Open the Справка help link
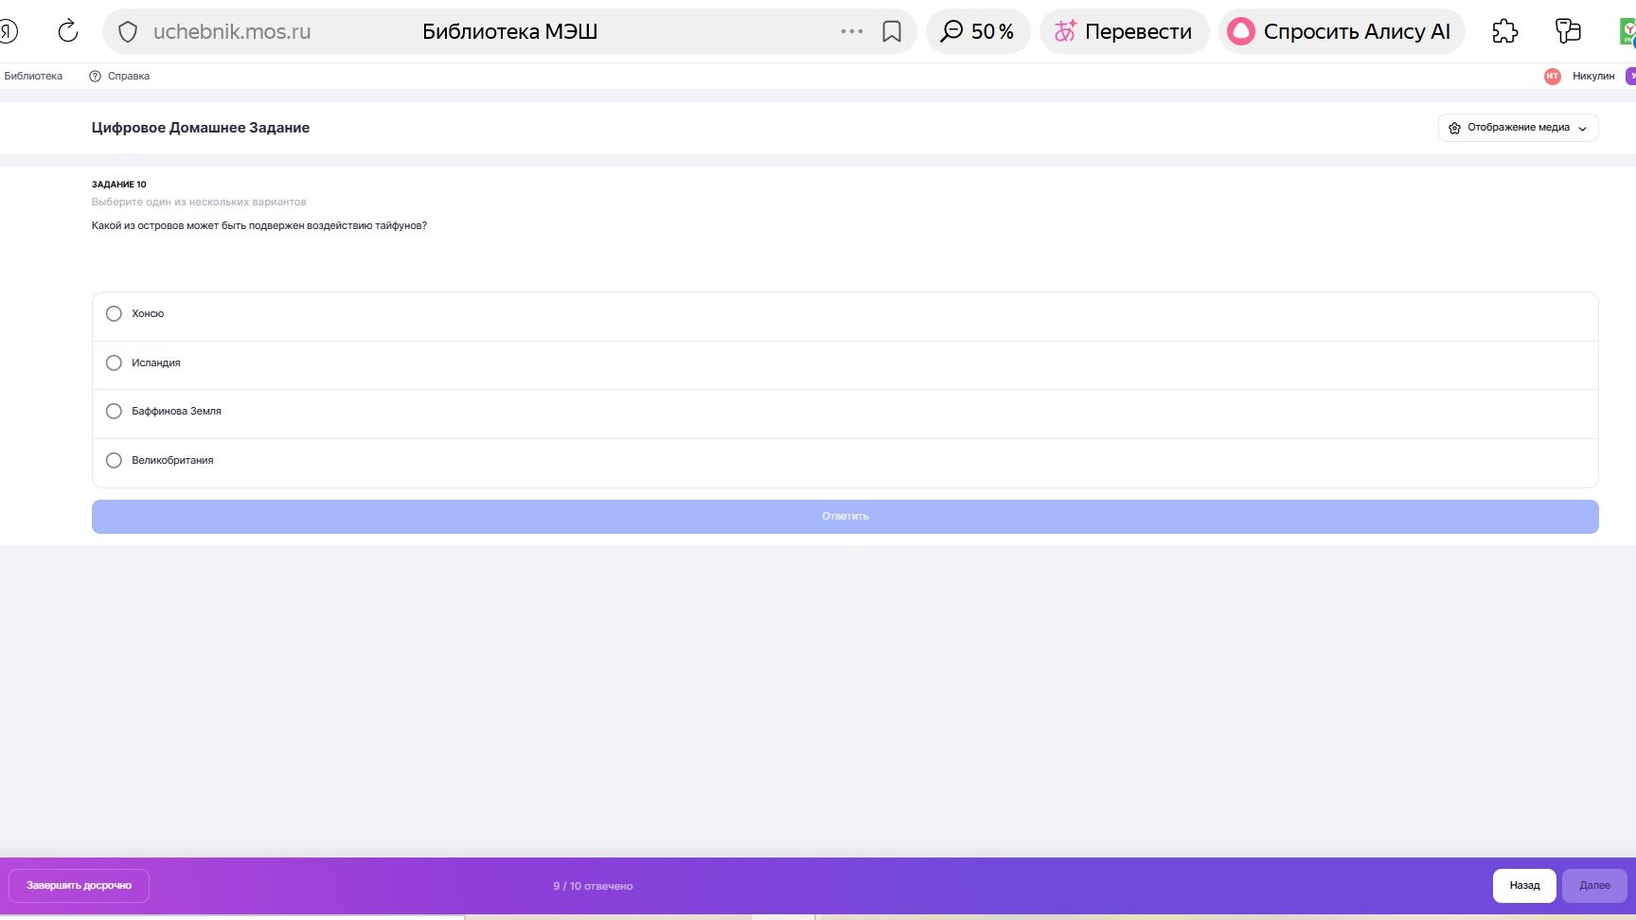The image size is (1636, 920). 119,76
